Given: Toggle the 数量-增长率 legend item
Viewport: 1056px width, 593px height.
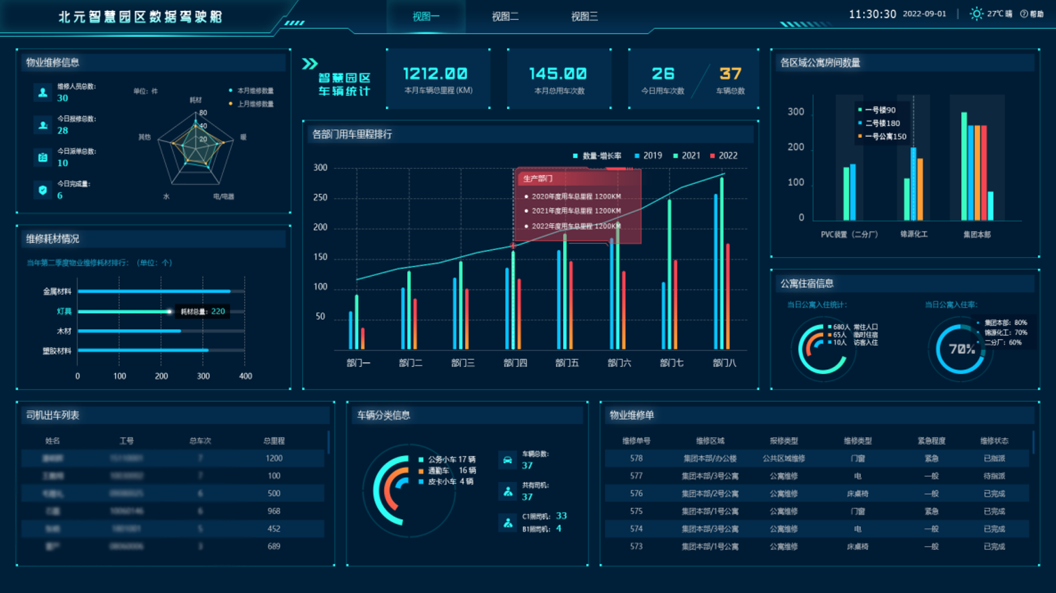Looking at the screenshot, I should [597, 156].
